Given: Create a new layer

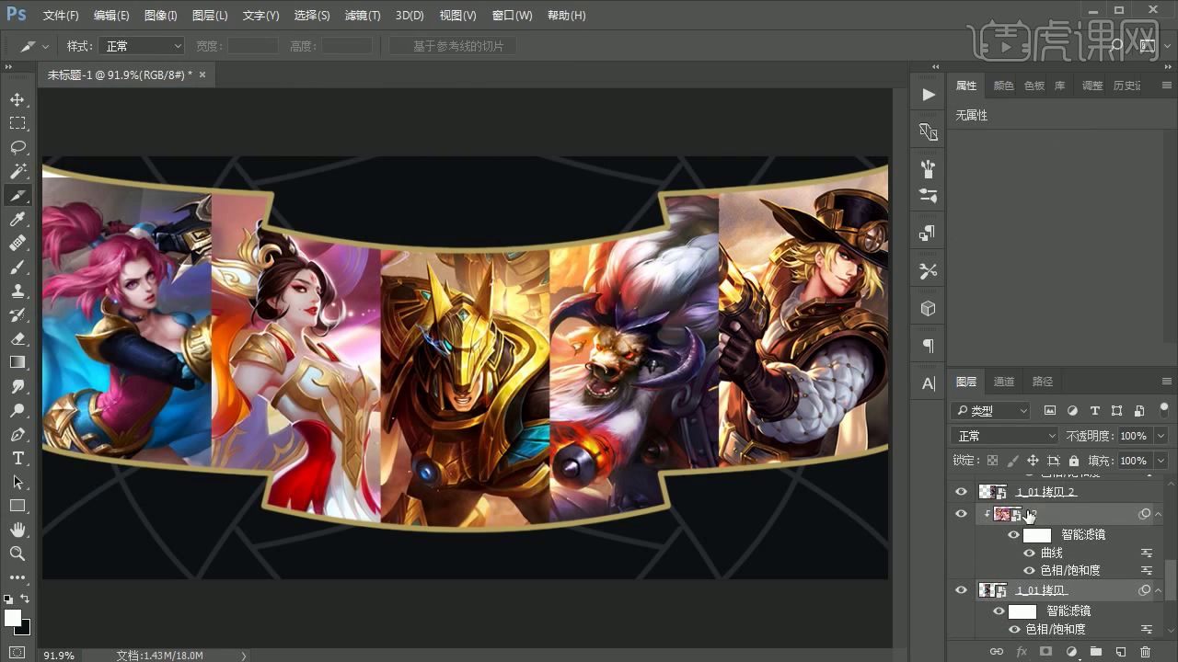Looking at the screenshot, I should (1120, 652).
